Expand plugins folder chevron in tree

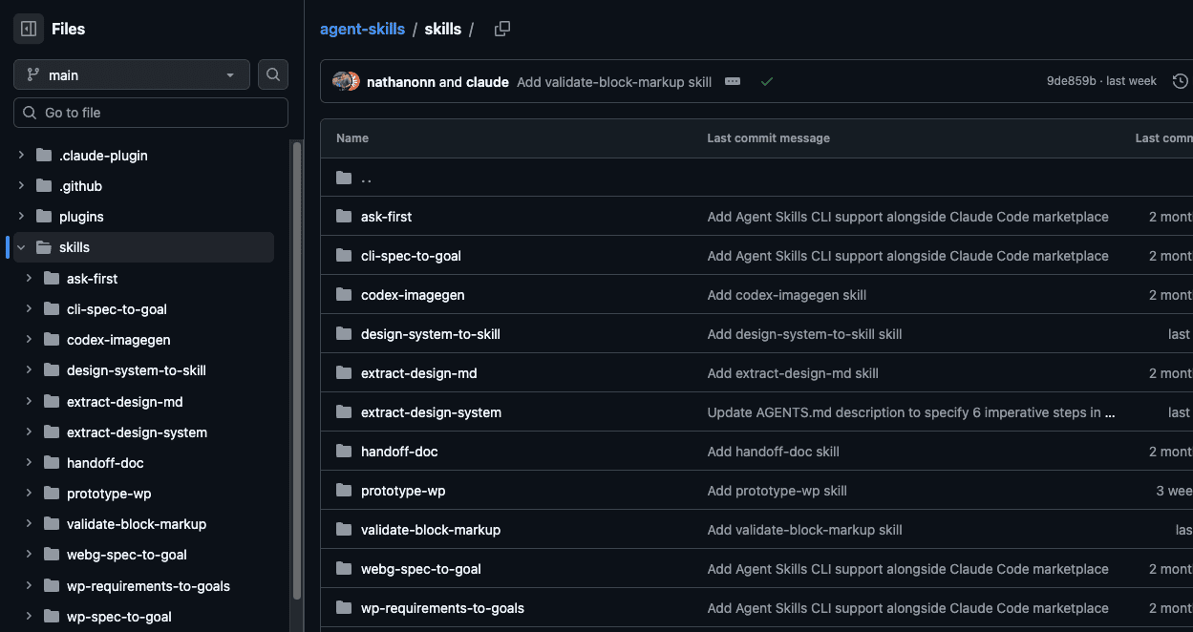tap(21, 217)
